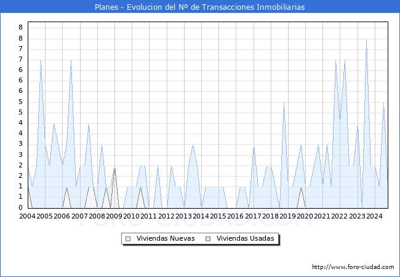Click the 2018 x-axis year label

270,216
